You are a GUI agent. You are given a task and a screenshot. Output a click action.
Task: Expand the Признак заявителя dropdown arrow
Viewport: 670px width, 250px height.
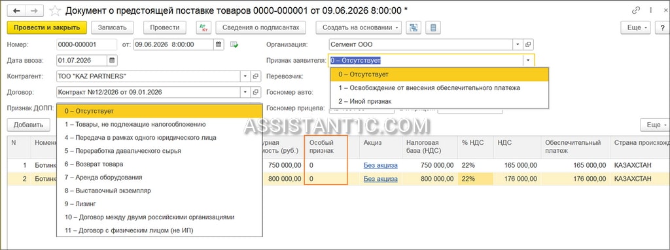(x=528, y=61)
